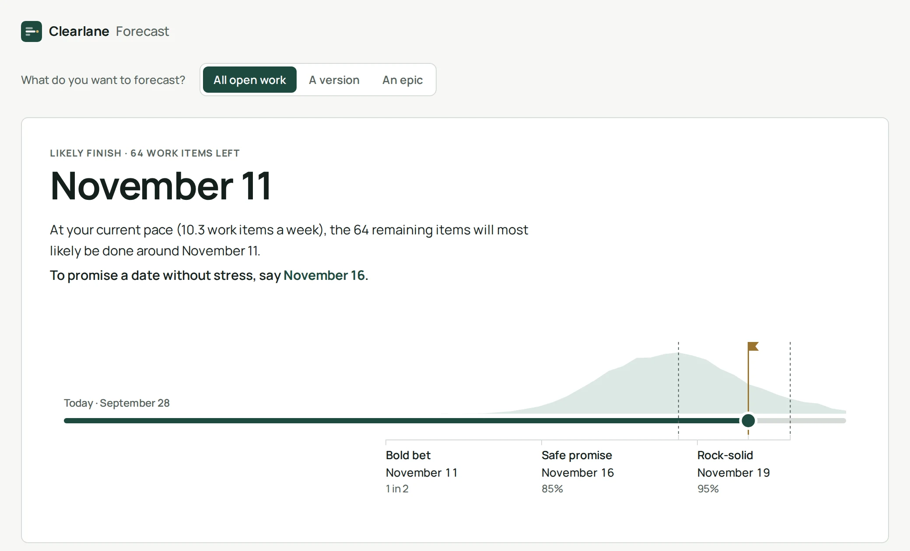Click the slider handle on the timeline
Viewport: 910px width, 551px height.
(748, 421)
